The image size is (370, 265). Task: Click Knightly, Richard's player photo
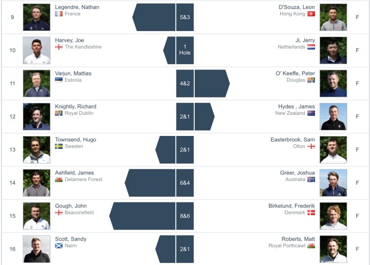(x=36, y=117)
